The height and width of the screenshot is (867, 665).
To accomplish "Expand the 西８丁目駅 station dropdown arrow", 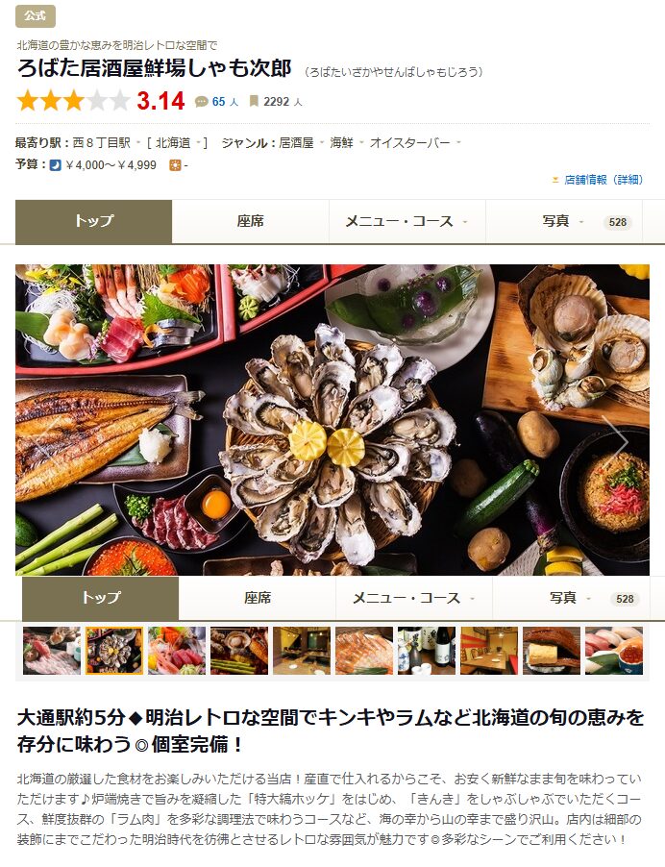I will click(x=138, y=143).
